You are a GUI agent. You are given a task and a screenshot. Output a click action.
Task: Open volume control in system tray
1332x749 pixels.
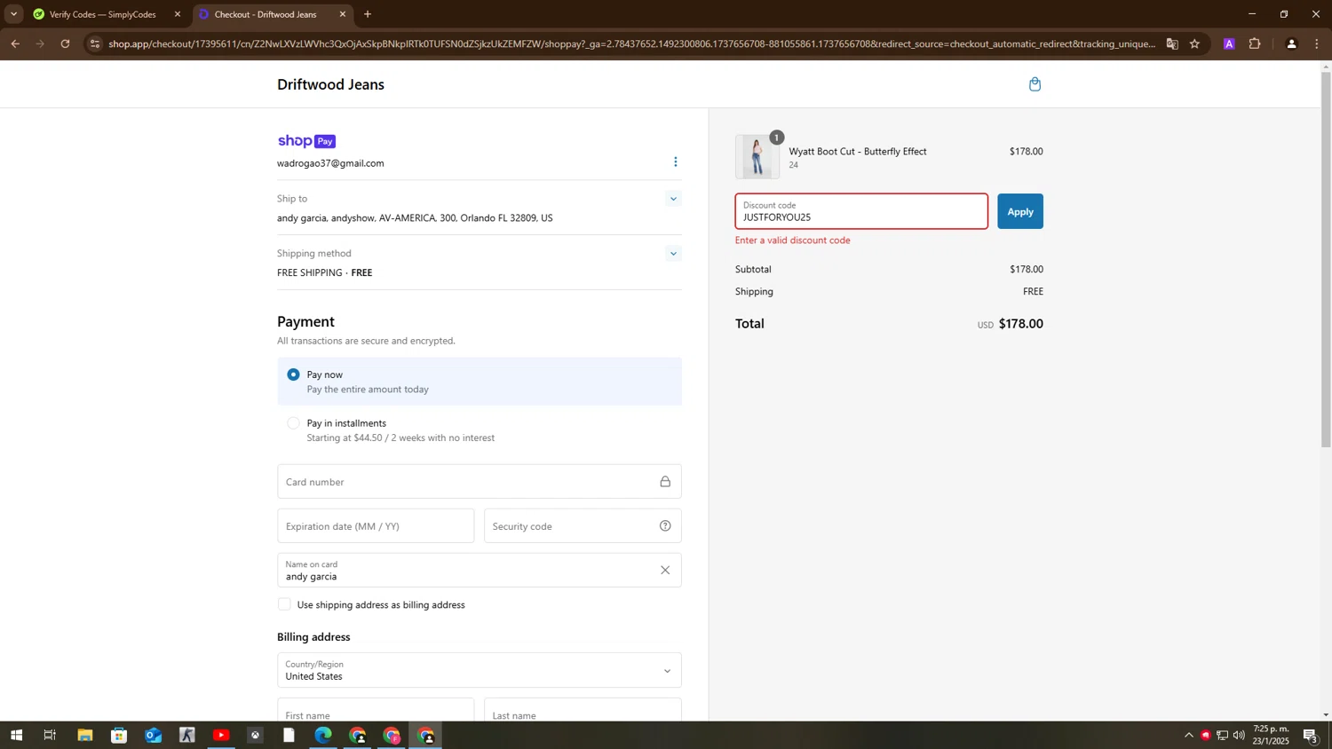pyautogui.click(x=1239, y=735)
